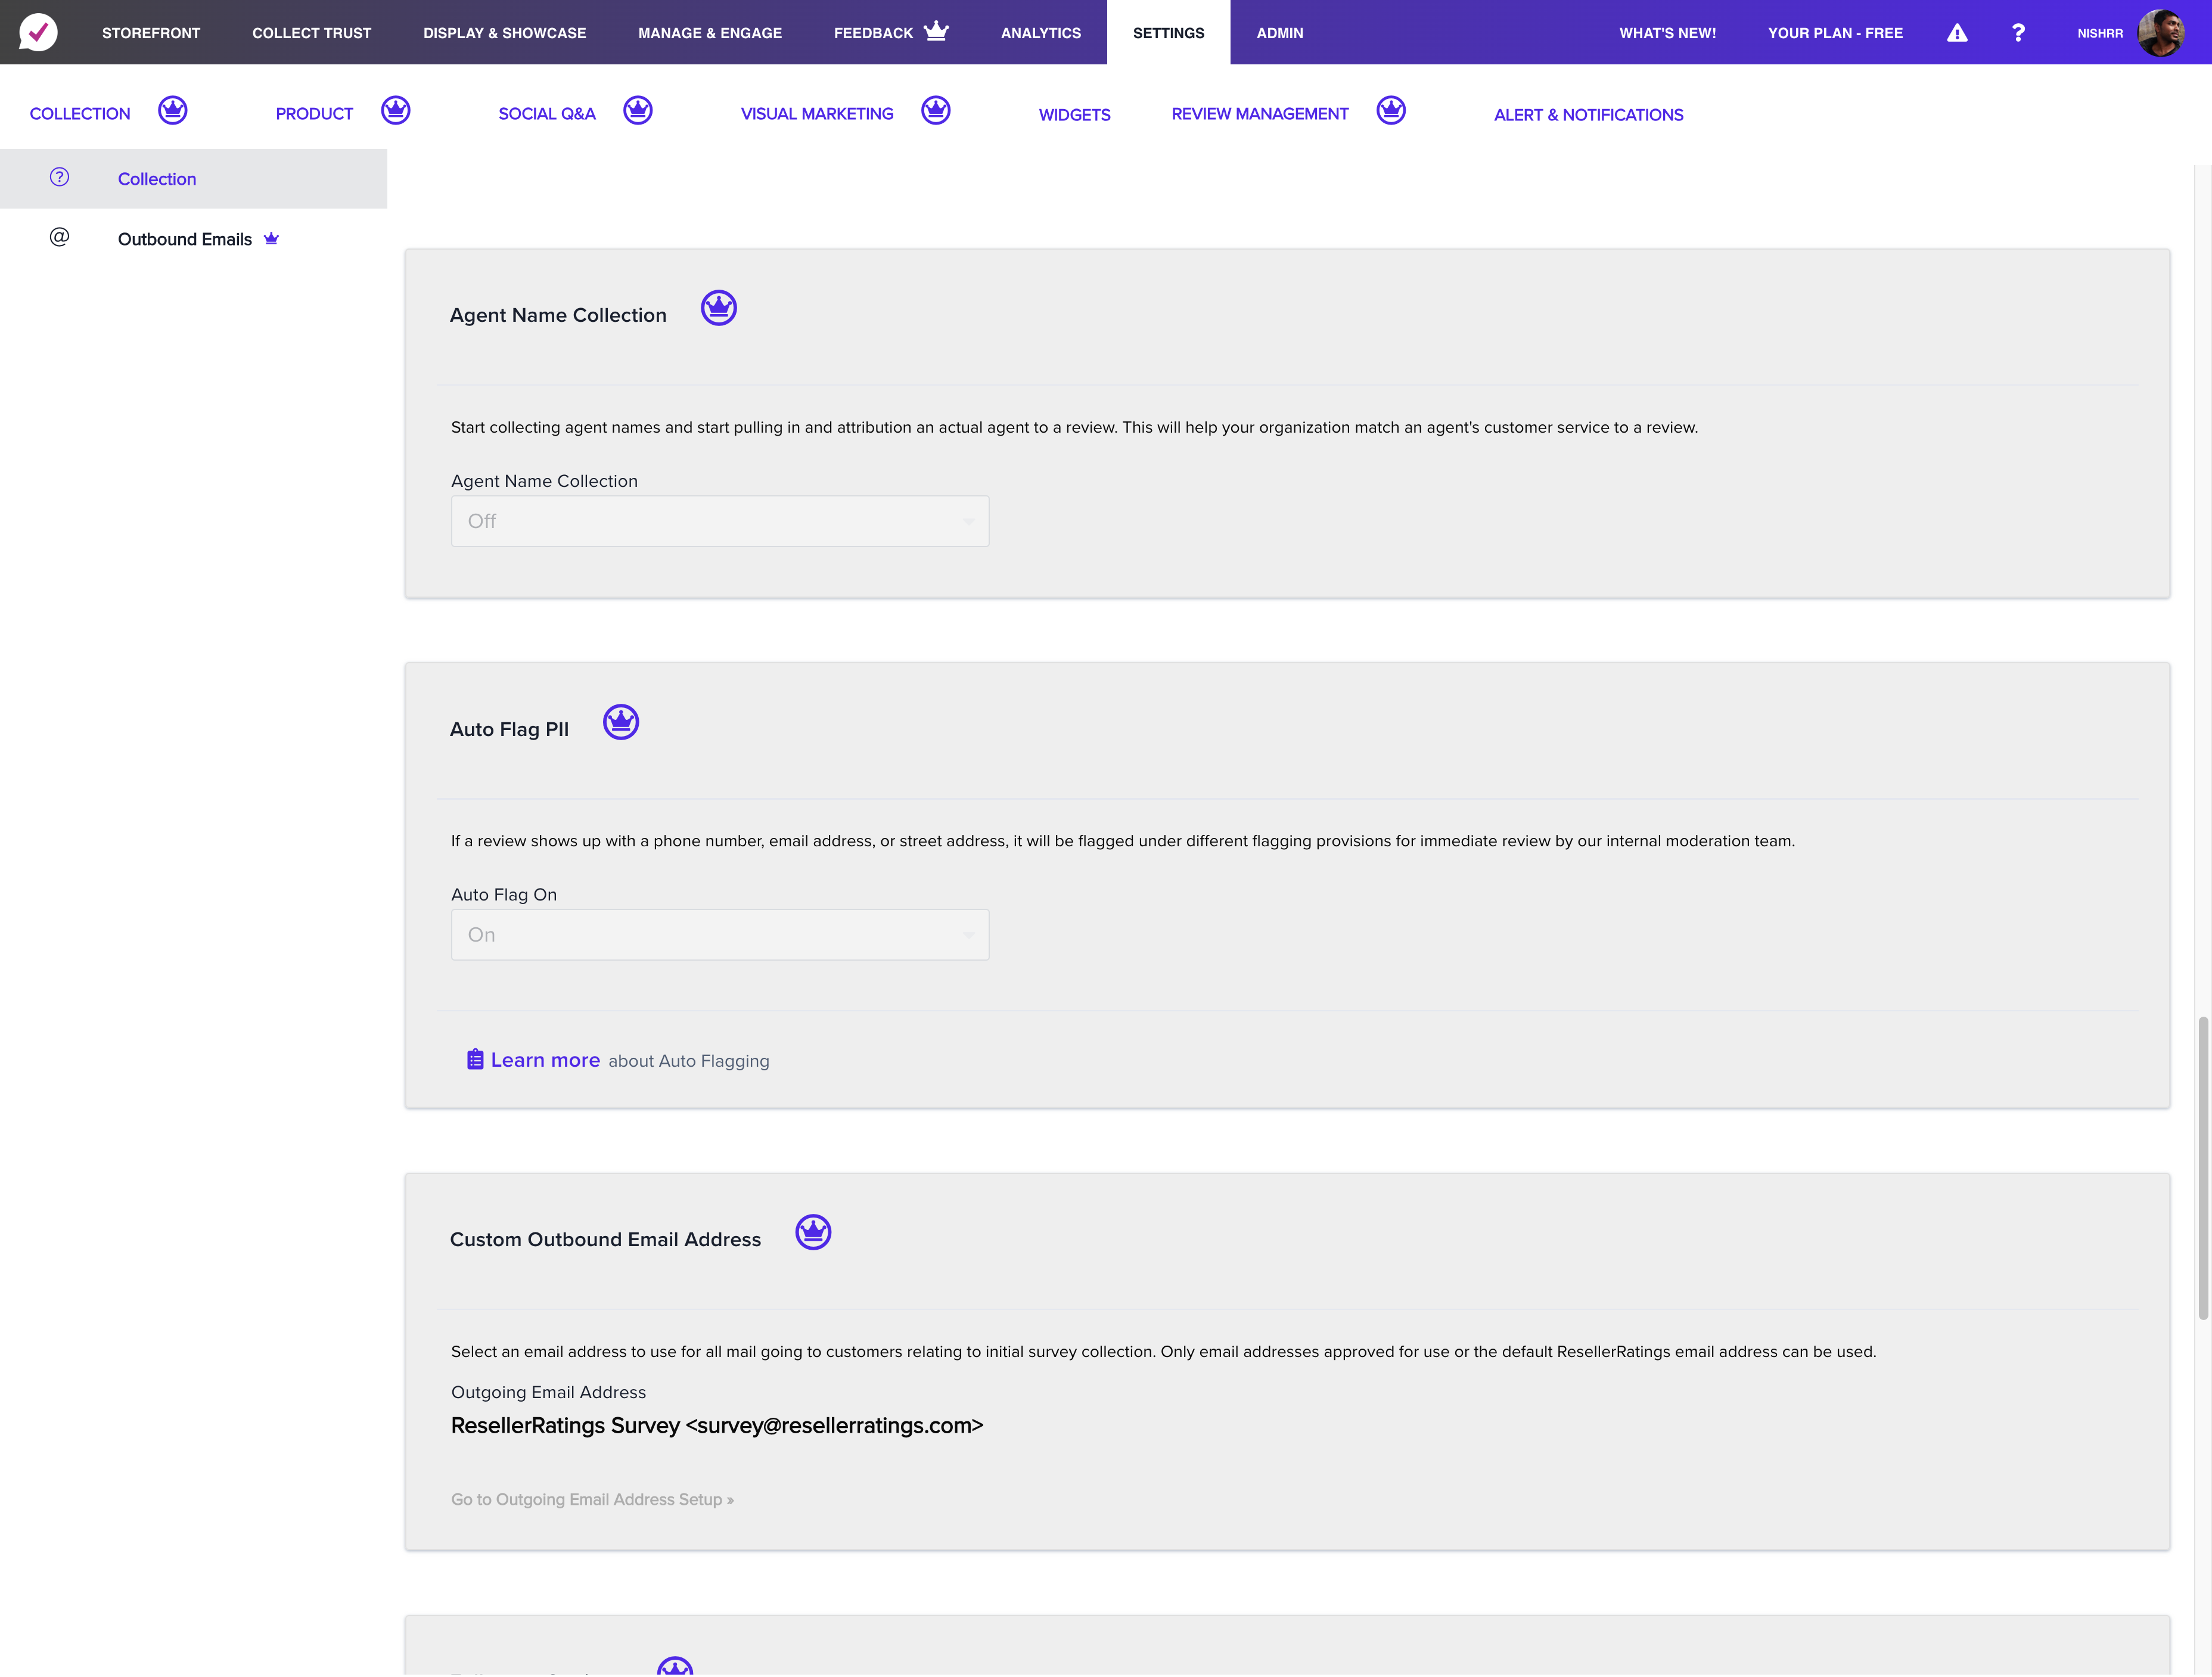Open the Collect Trust menu
This screenshot has width=2212, height=1677.
[x=312, y=33]
